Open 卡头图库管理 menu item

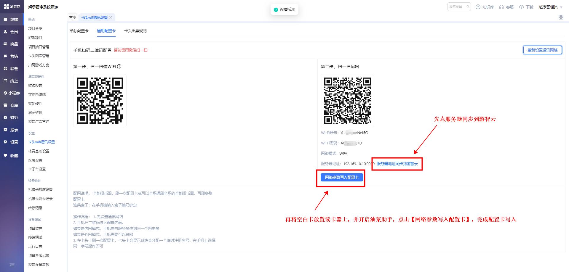39,56
